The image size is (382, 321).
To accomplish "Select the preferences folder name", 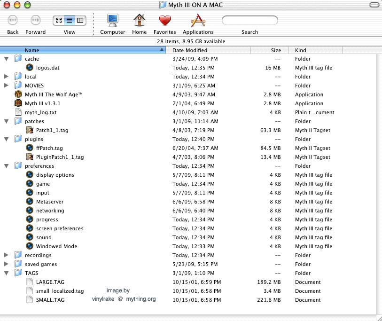I will coord(39,166).
